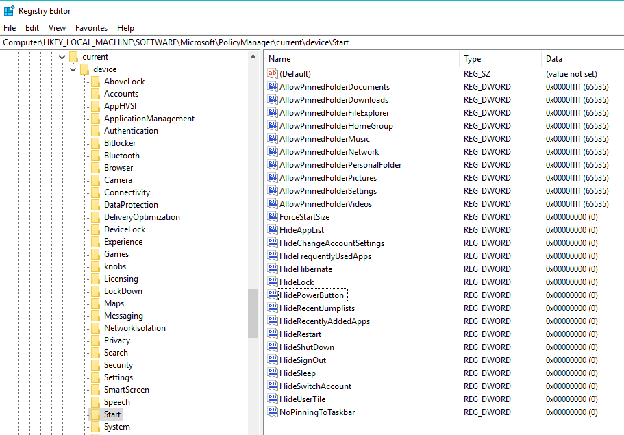
Task: Select the Licensing key
Action: (x=121, y=279)
